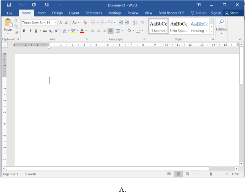Switch to the Insert ribbon tab

click(x=42, y=13)
